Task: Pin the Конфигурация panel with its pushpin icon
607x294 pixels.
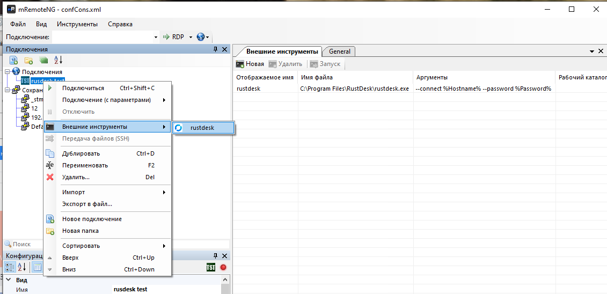Action: pyautogui.click(x=216, y=256)
